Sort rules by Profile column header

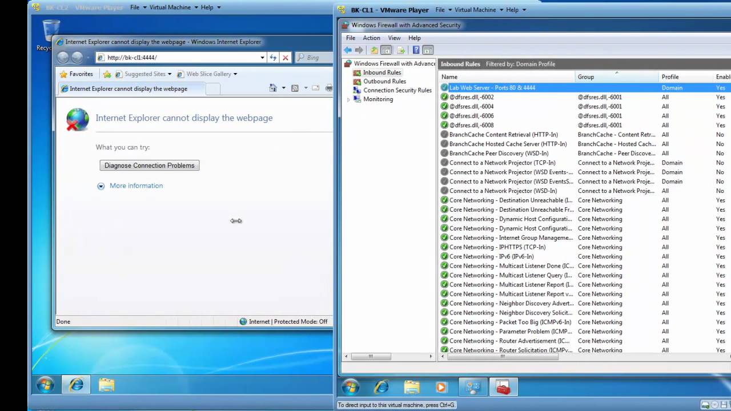pos(686,76)
